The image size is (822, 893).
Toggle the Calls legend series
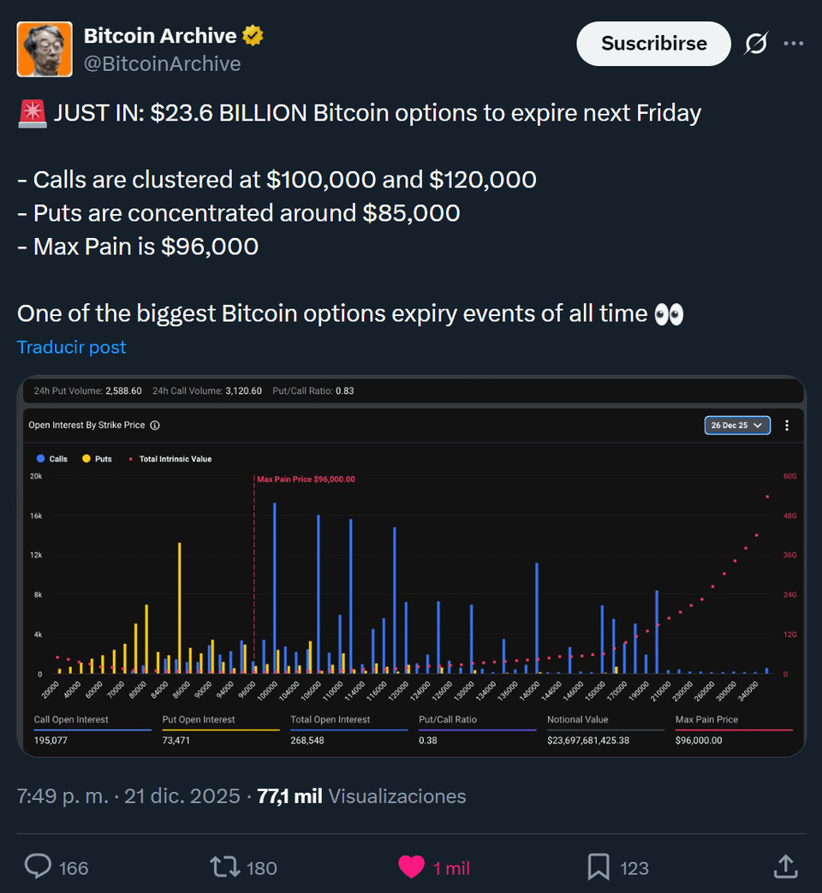click(52, 459)
